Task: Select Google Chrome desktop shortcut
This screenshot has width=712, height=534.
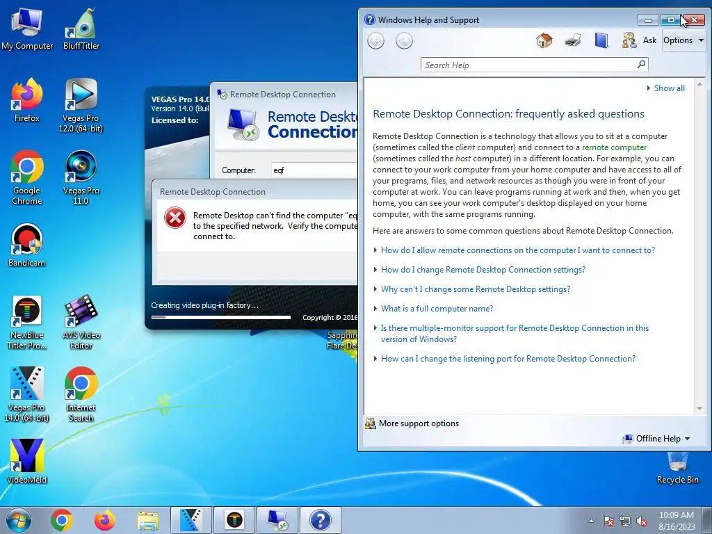Action: [x=27, y=177]
